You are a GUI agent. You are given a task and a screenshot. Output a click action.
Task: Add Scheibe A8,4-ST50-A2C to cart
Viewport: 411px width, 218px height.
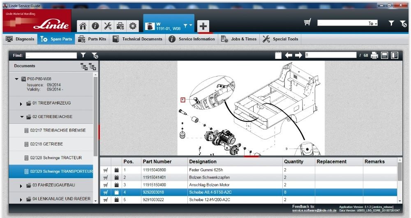click(106, 192)
